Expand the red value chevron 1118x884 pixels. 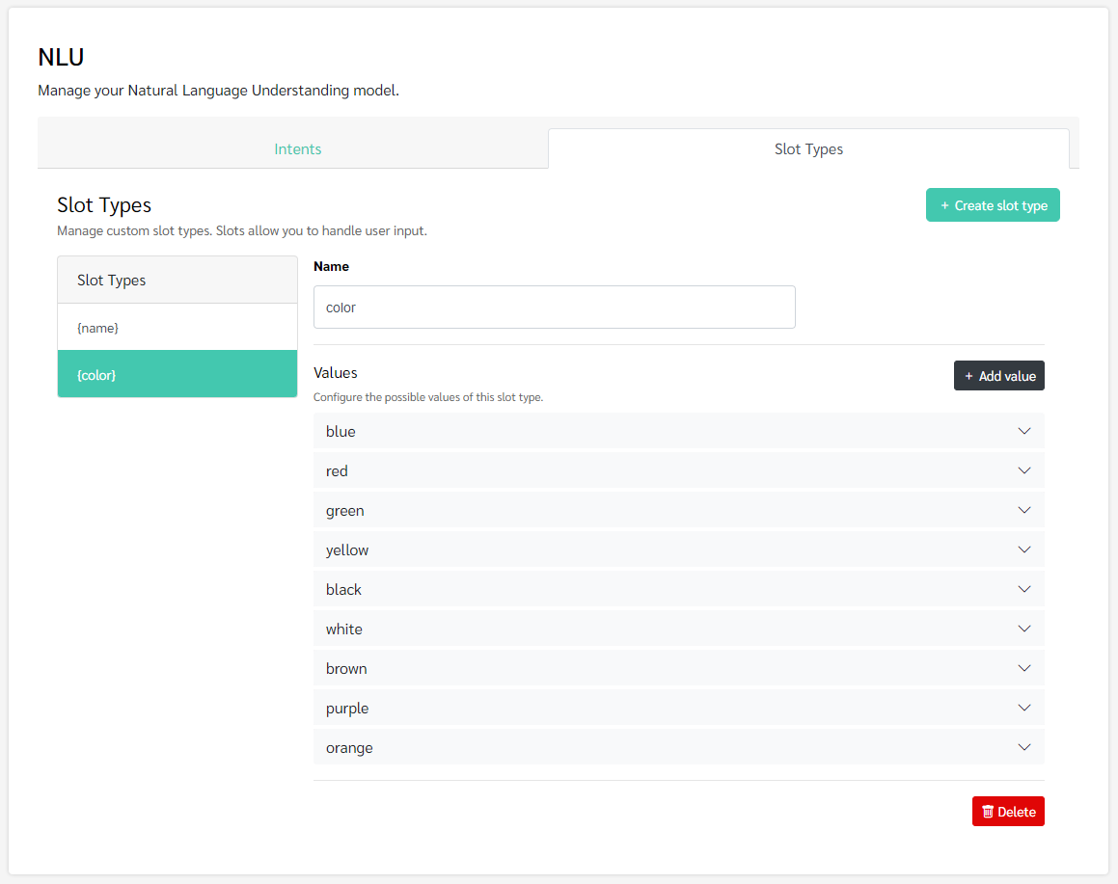point(1024,470)
